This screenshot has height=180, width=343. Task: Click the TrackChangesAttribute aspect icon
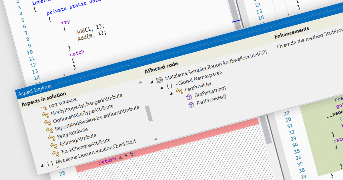(x=55, y=153)
